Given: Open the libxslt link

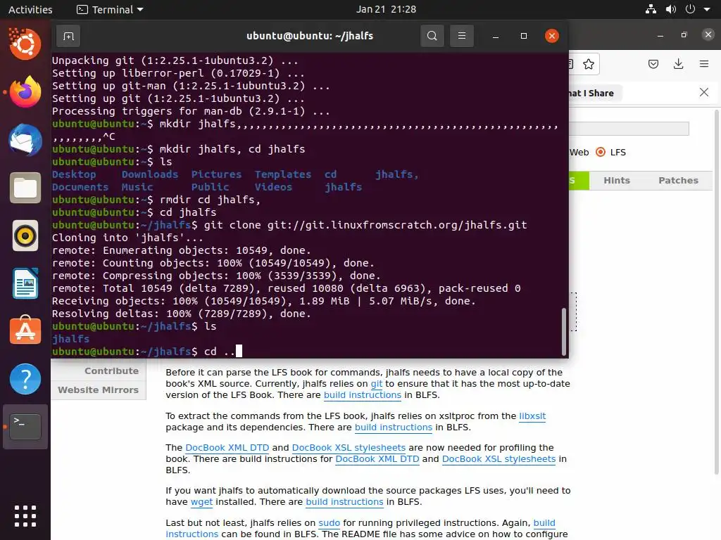Looking at the screenshot, I should point(532,416).
